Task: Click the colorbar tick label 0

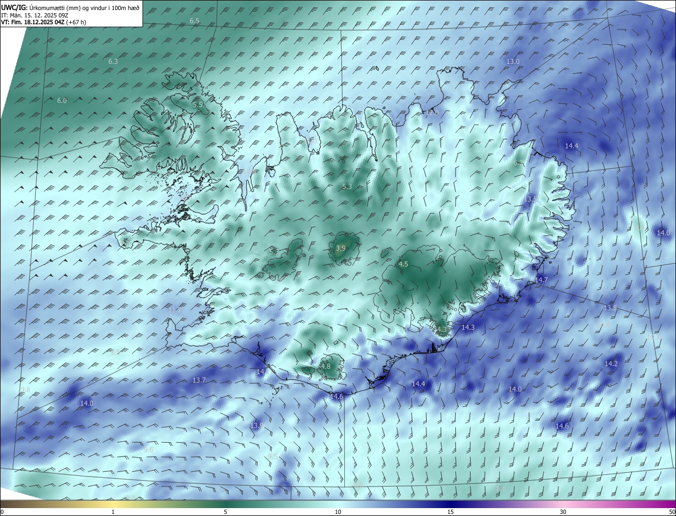Action: coord(2,512)
